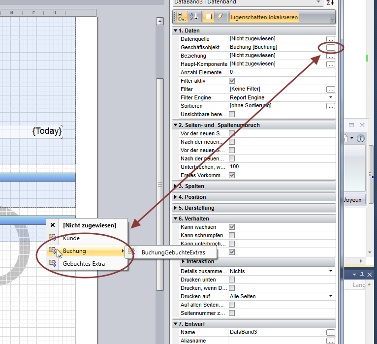
Task: Open ellipsis editor for Aliasname
Action: (x=331, y=341)
